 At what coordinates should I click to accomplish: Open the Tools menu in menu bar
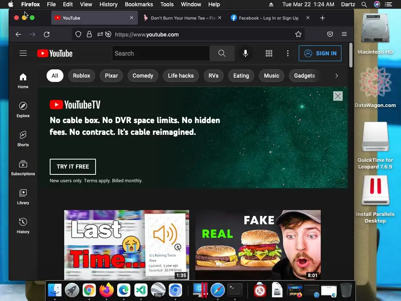167,4
